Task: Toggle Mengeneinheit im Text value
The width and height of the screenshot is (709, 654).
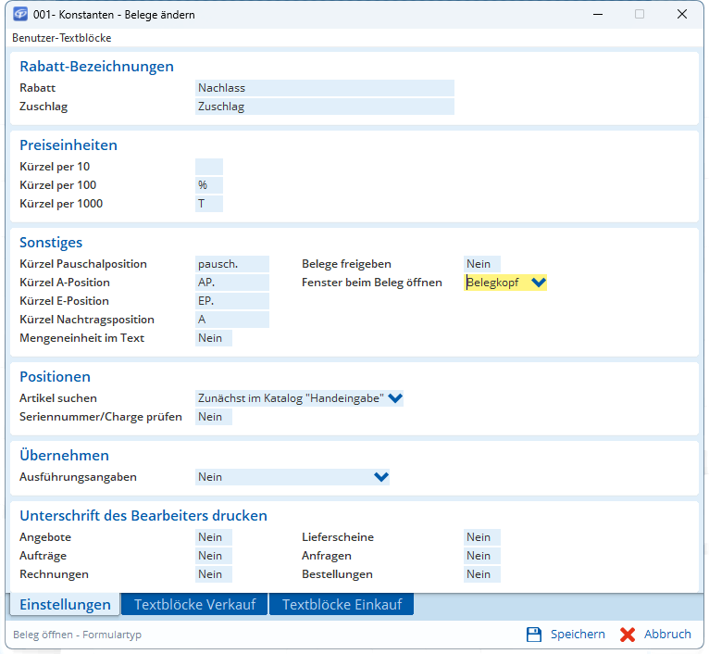Action: click(x=213, y=338)
